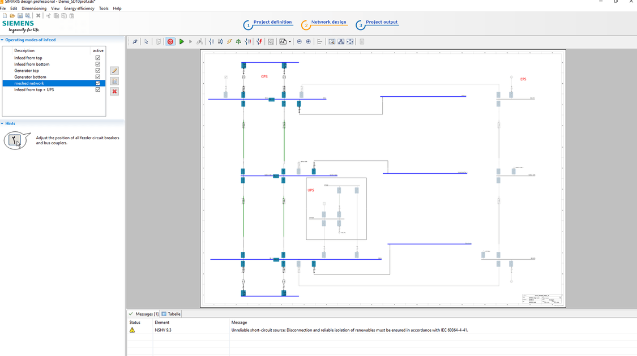637x356 pixels.
Task: Open the edit pencil icon beside the operating modes list
Action: click(x=114, y=70)
